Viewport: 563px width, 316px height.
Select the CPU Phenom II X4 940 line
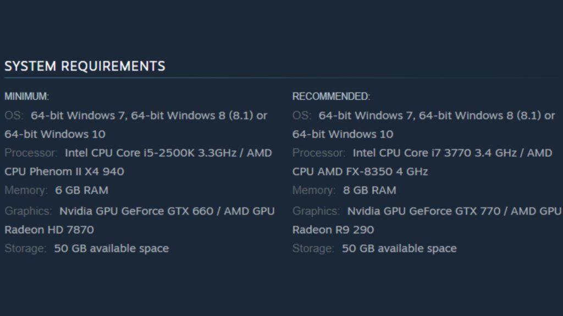[64, 172]
